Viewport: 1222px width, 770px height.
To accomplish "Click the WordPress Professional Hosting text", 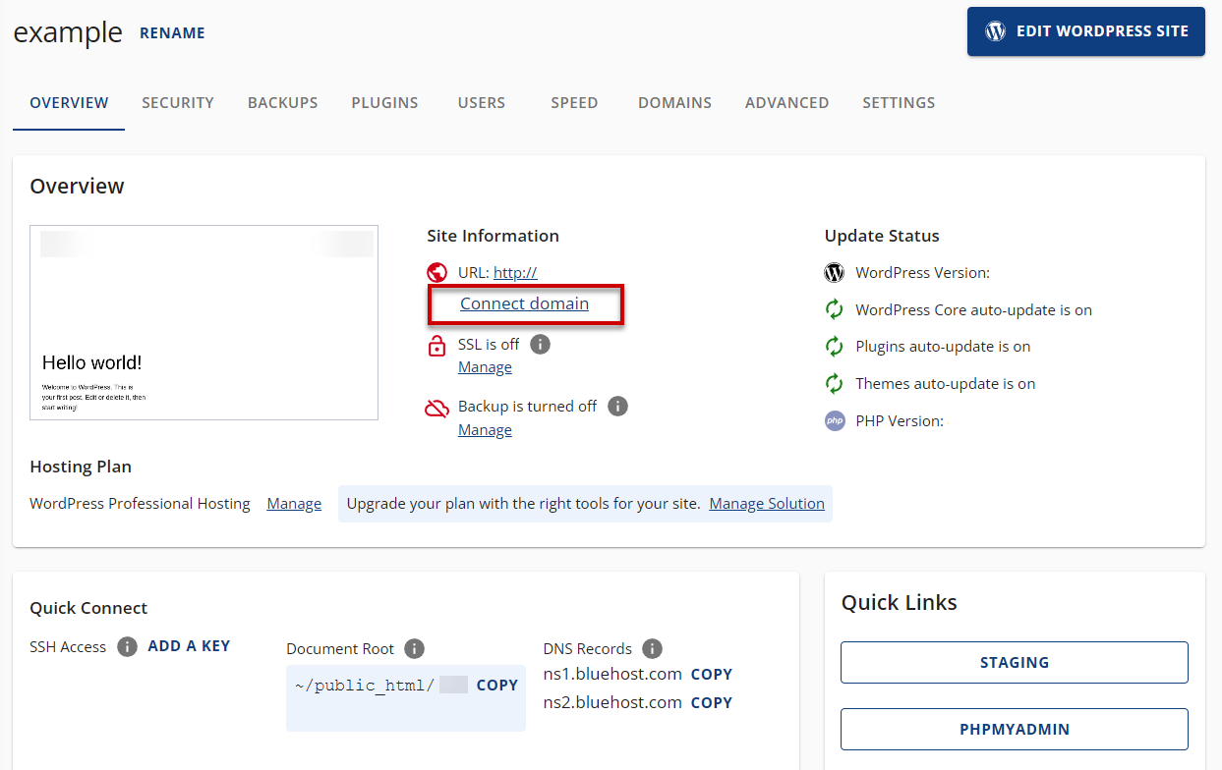I will (x=140, y=504).
